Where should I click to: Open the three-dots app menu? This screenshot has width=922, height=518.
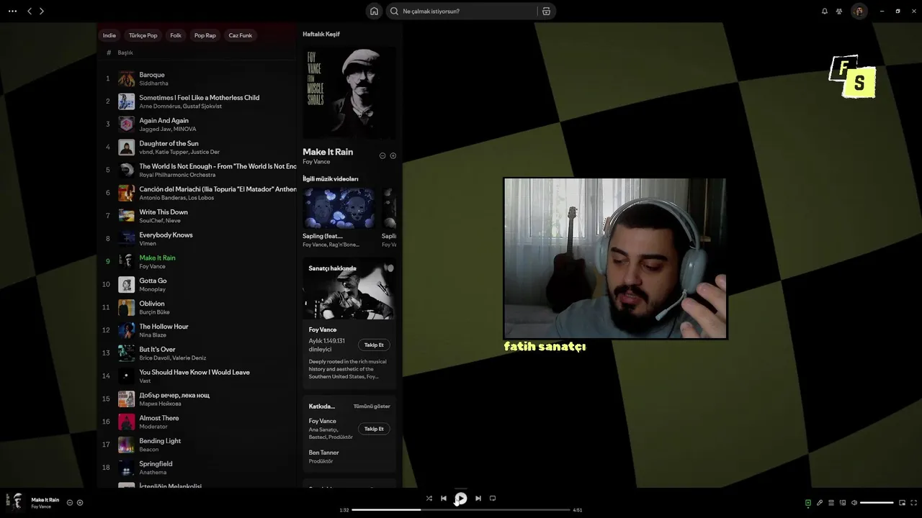(x=12, y=11)
